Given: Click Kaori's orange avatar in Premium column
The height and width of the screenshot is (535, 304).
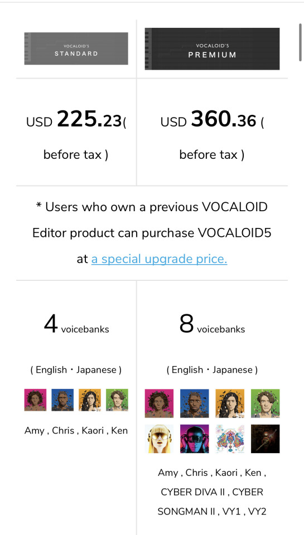Looking at the screenshot, I should click(x=230, y=403).
